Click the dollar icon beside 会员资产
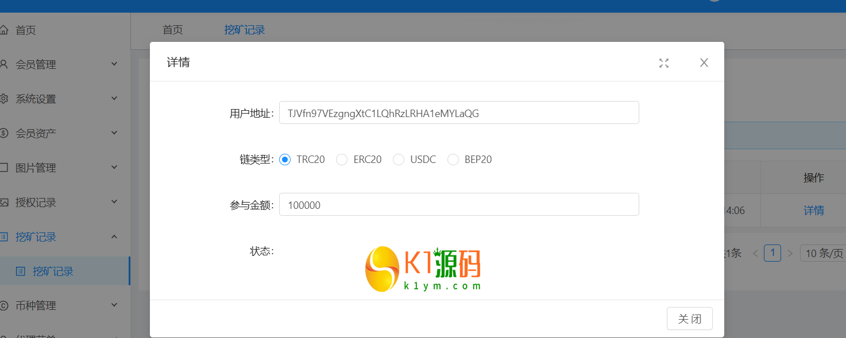 pyautogui.click(x=4, y=133)
